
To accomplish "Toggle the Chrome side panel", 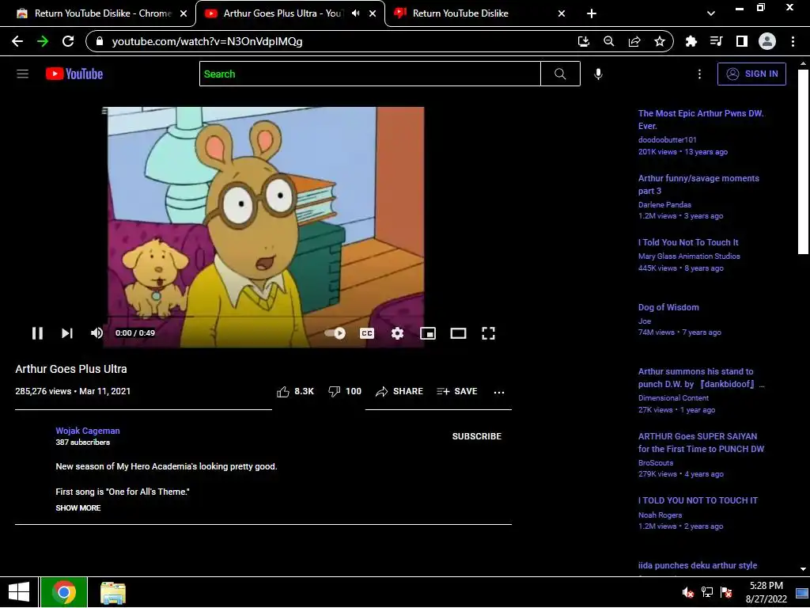I will coord(742,41).
